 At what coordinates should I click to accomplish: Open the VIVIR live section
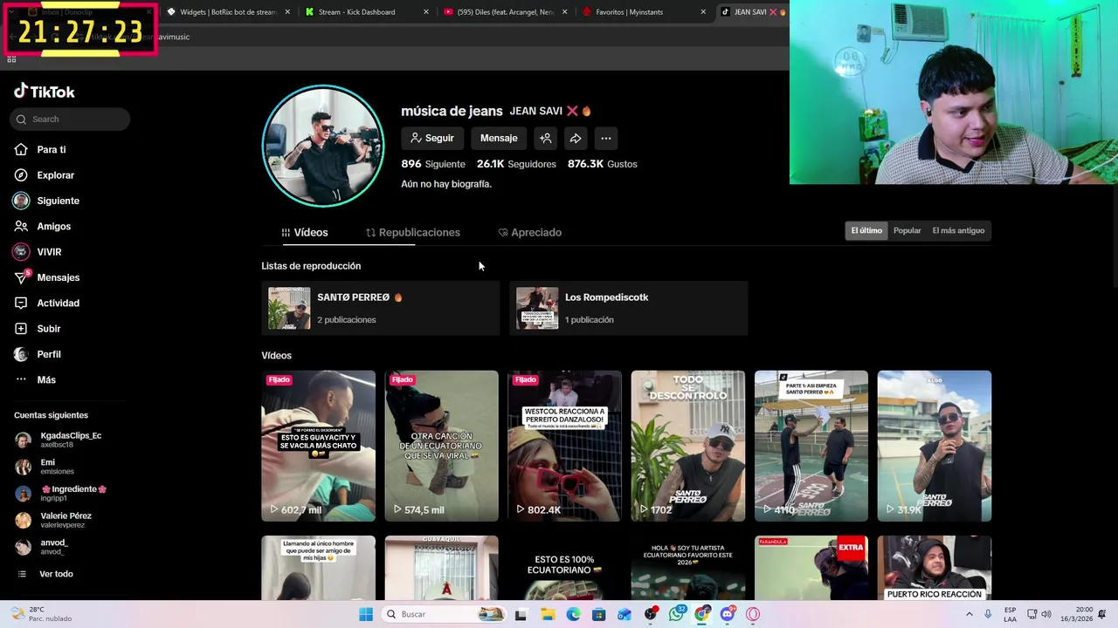[38, 252]
